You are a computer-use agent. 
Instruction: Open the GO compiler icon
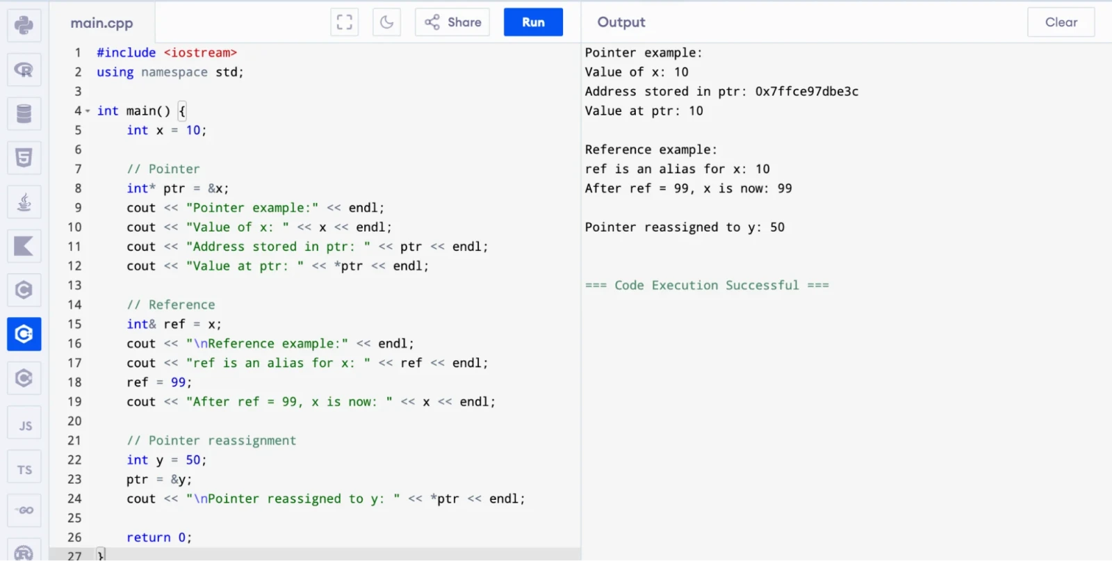pos(24,510)
